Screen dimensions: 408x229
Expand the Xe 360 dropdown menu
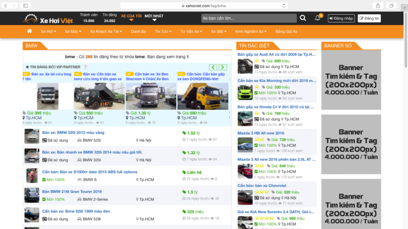click(219, 32)
